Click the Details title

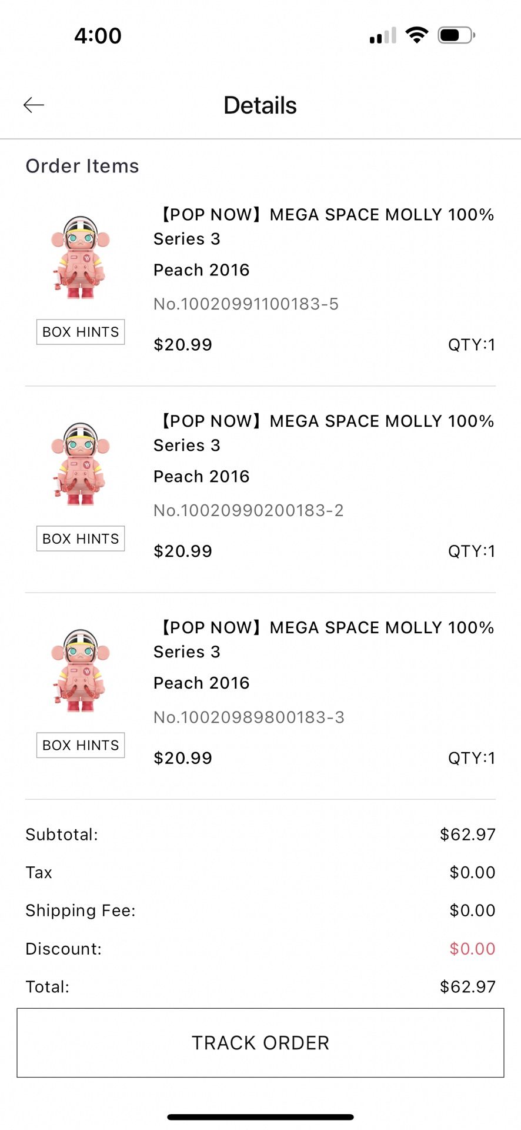coord(259,105)
